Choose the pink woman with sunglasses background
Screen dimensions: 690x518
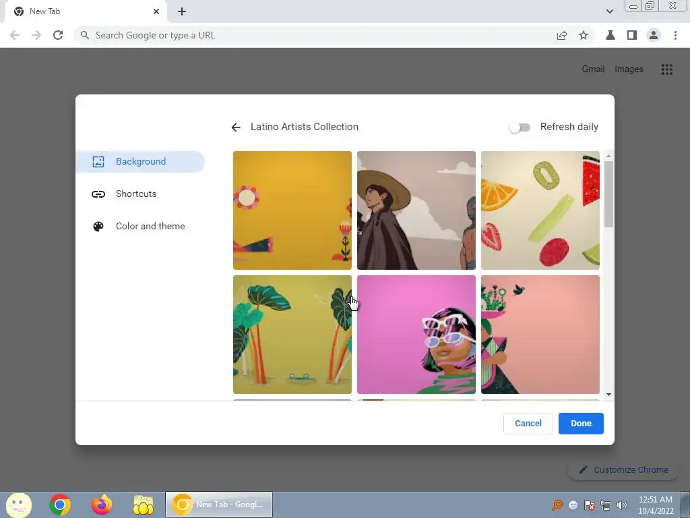pyautogui.click(x=416, y=335)
